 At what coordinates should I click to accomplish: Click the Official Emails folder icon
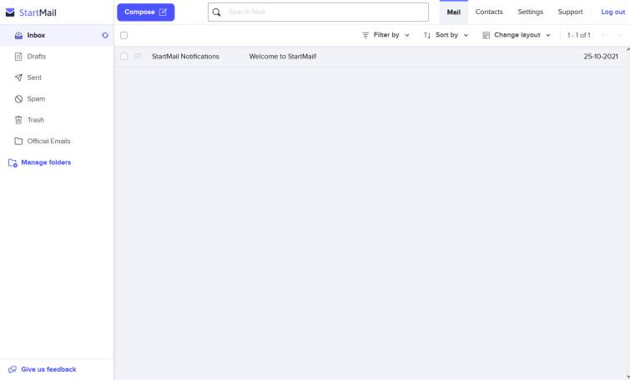[18, 141]
